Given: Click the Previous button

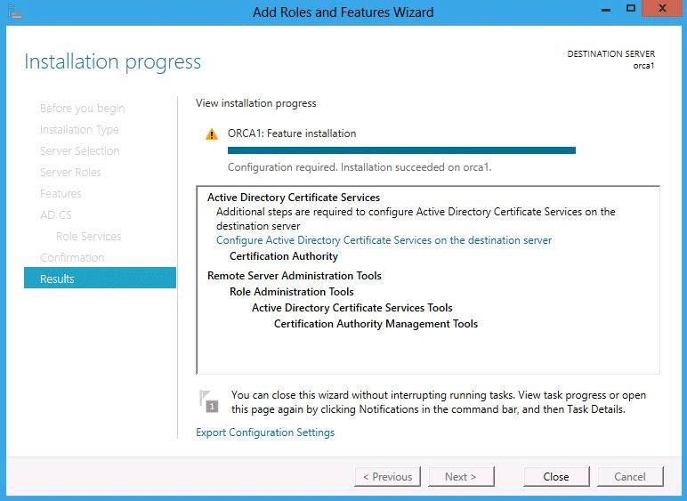Looking at the screenshot, I should [387, 476].
